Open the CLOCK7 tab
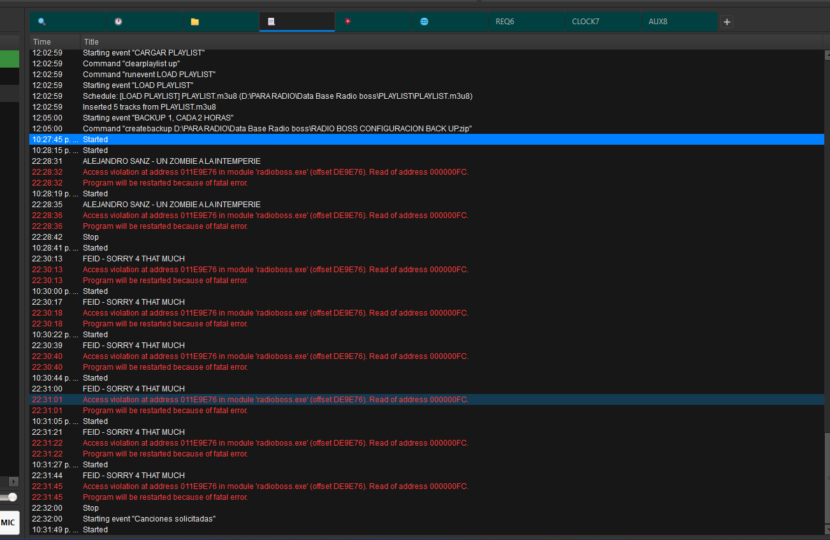Image resolution: width=830 pixels, height=540 pixels. (602, 22)
